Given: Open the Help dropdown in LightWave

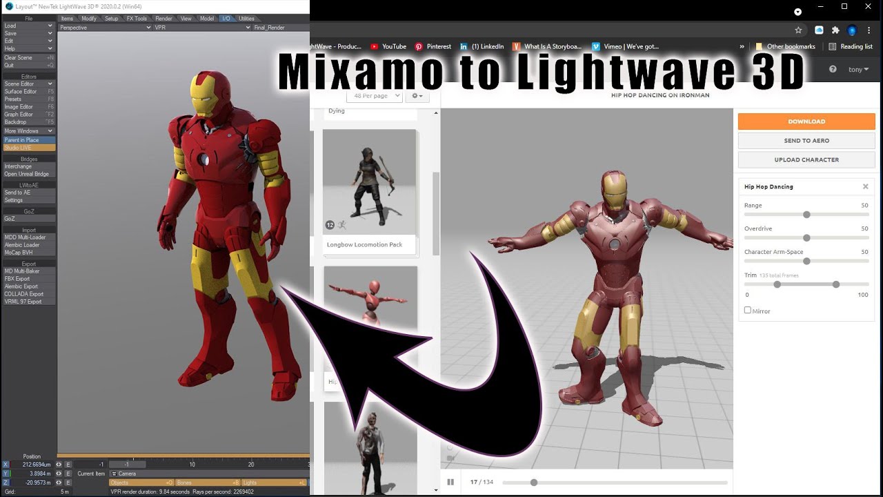Looking at the screenshot, I should coord(28,48).
